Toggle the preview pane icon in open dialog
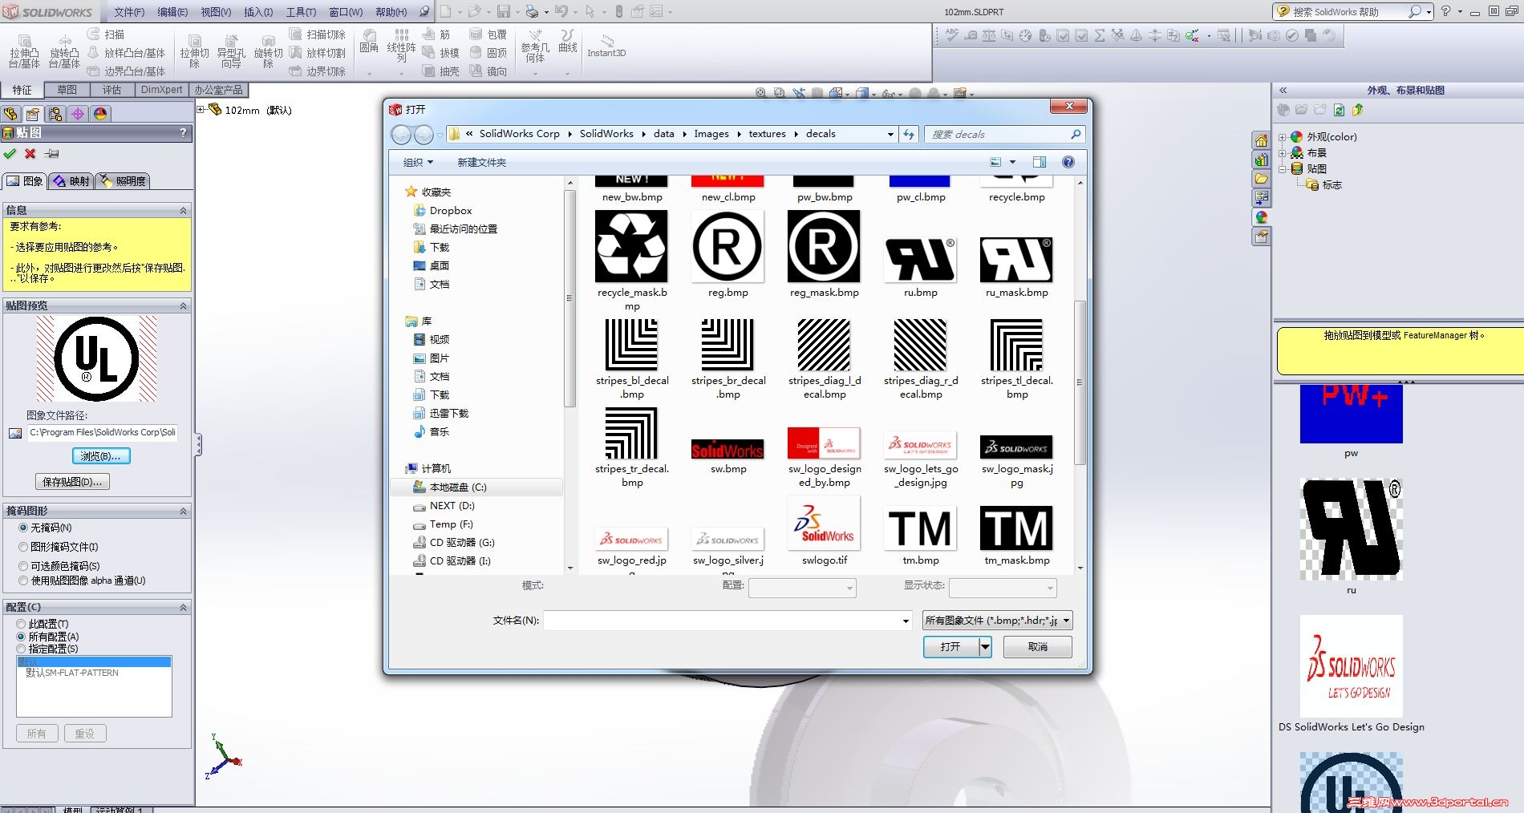The height and width of the screenshot is (813, 1524). point(1040,162)
